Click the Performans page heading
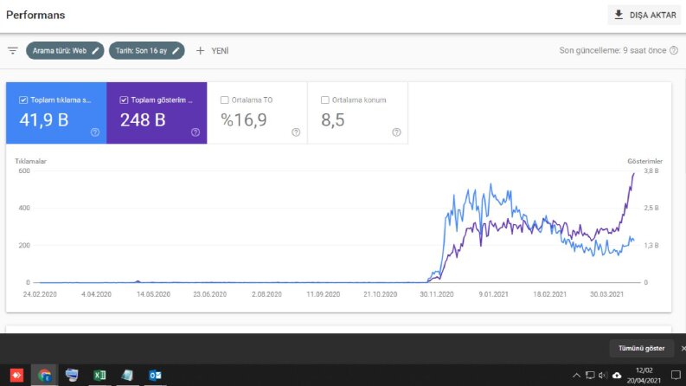The width and height of the screenshot is (686, 386). coord(35,15)
